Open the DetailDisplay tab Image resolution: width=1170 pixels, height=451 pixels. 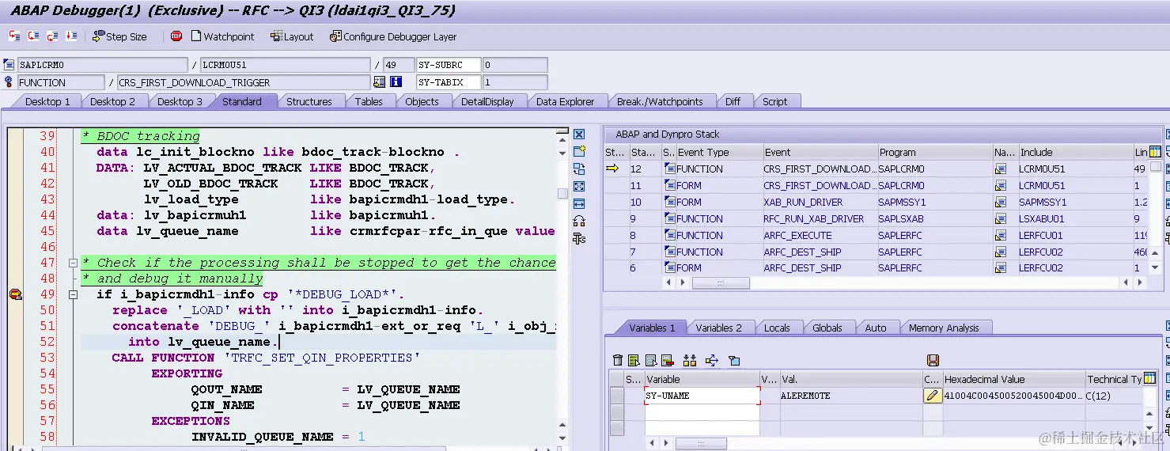487,101
